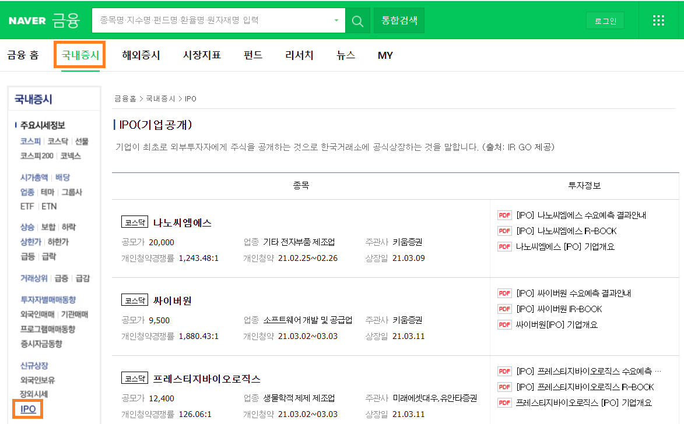Open 증시자금동향 in the sidebar
The image size is (684, 424).
tap(41, 344)
